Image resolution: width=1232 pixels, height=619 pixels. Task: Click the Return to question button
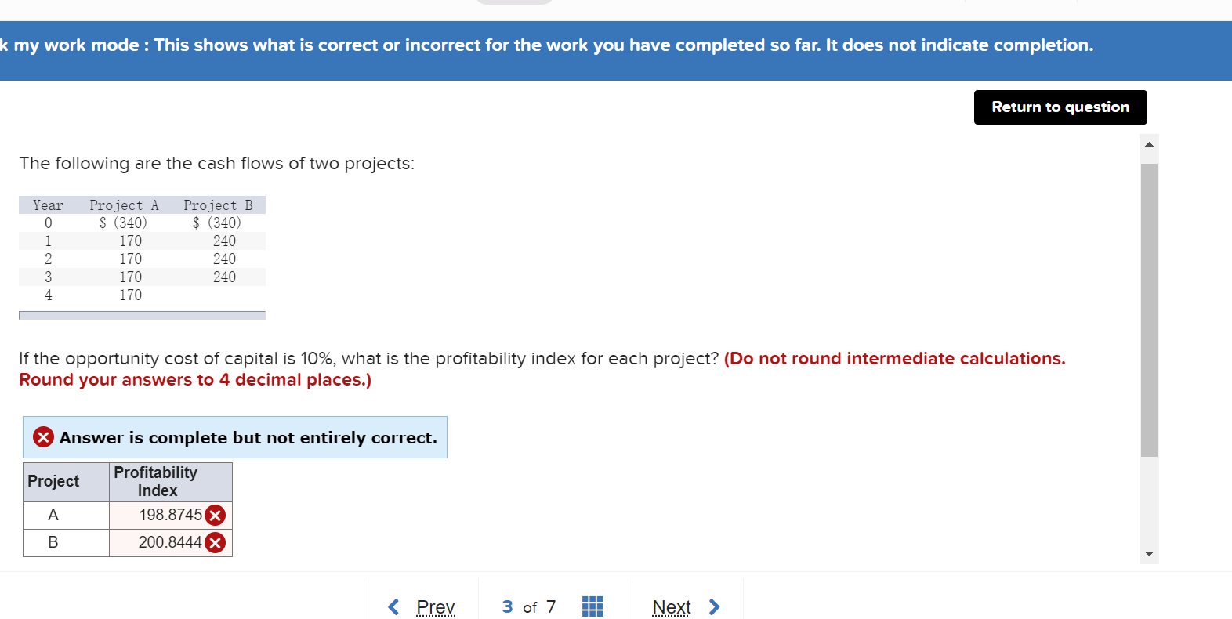tap(1060, 107)
